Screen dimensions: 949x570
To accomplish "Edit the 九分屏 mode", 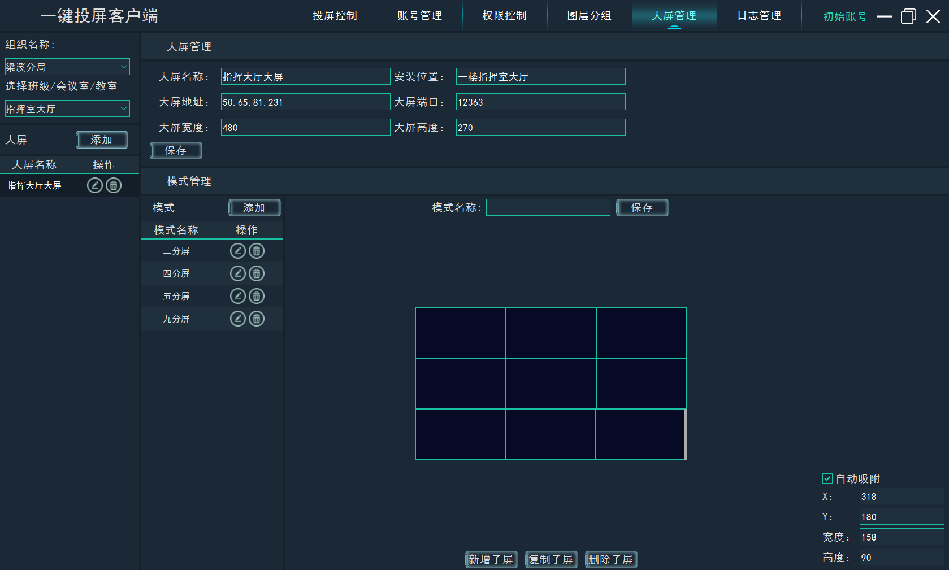I will click(238, 319).
